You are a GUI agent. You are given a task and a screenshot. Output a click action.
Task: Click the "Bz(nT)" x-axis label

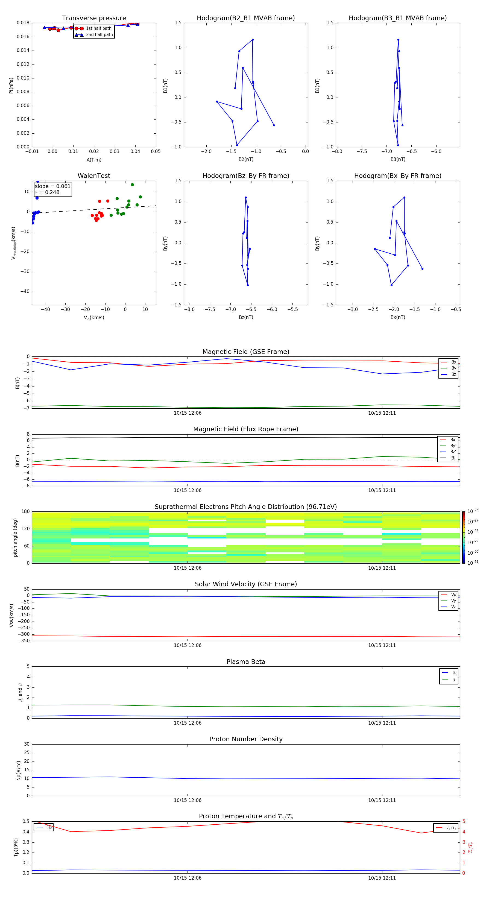[x=246, y=317]
